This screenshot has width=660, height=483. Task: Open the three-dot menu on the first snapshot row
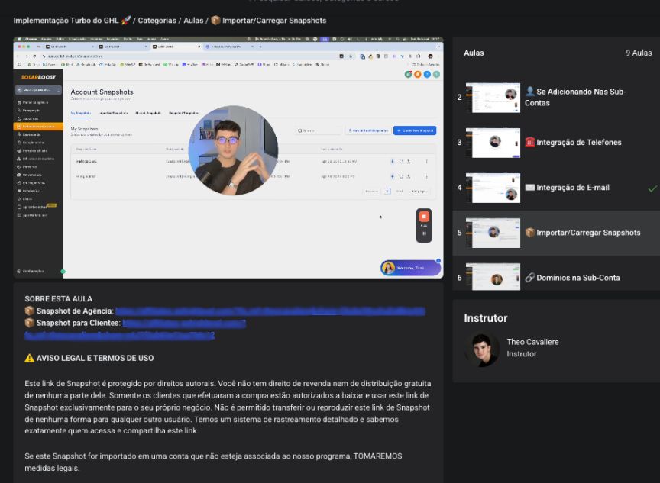[x=427, y=162]
